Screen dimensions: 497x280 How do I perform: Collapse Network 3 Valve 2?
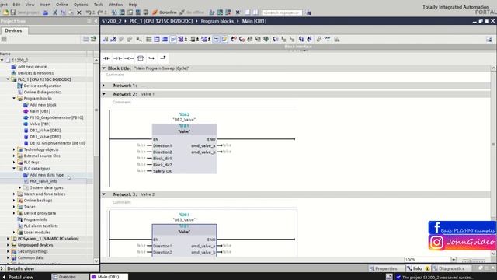coord(103,194)
